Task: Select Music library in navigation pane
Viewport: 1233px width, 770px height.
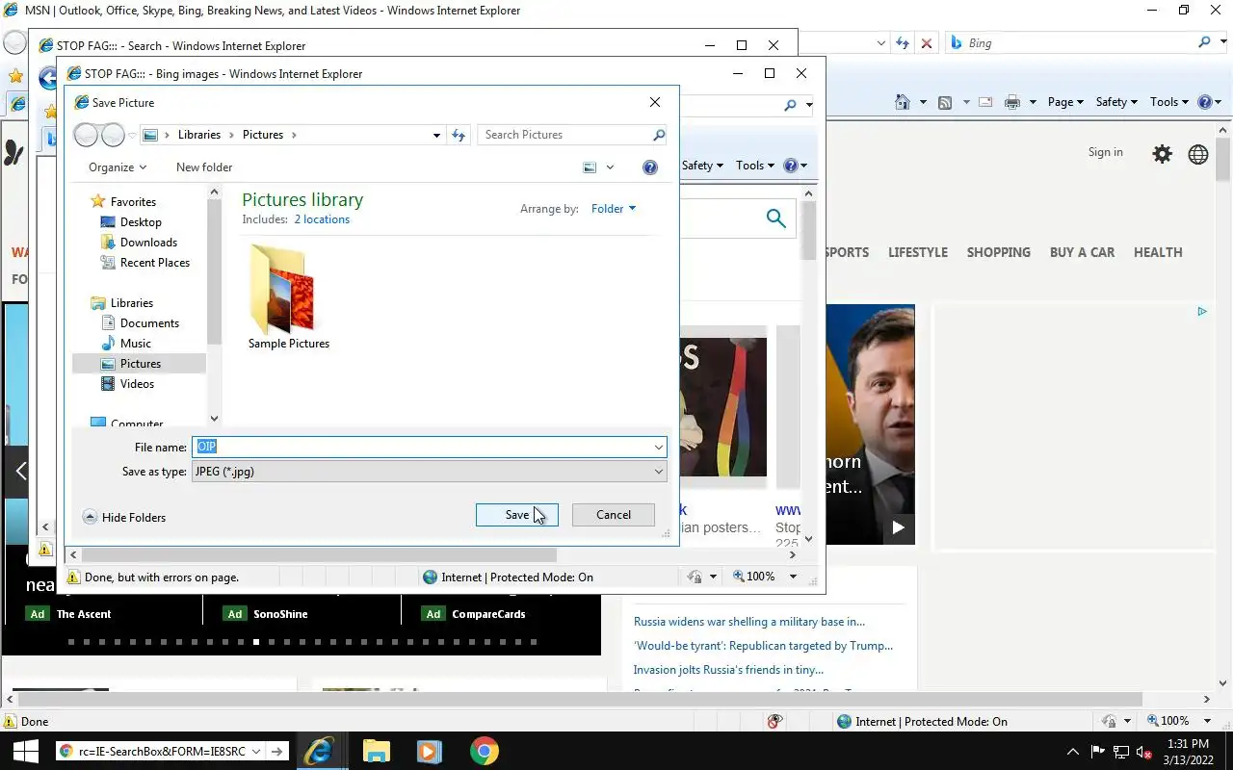Action: pyautogui.click(x=135, y=344)
